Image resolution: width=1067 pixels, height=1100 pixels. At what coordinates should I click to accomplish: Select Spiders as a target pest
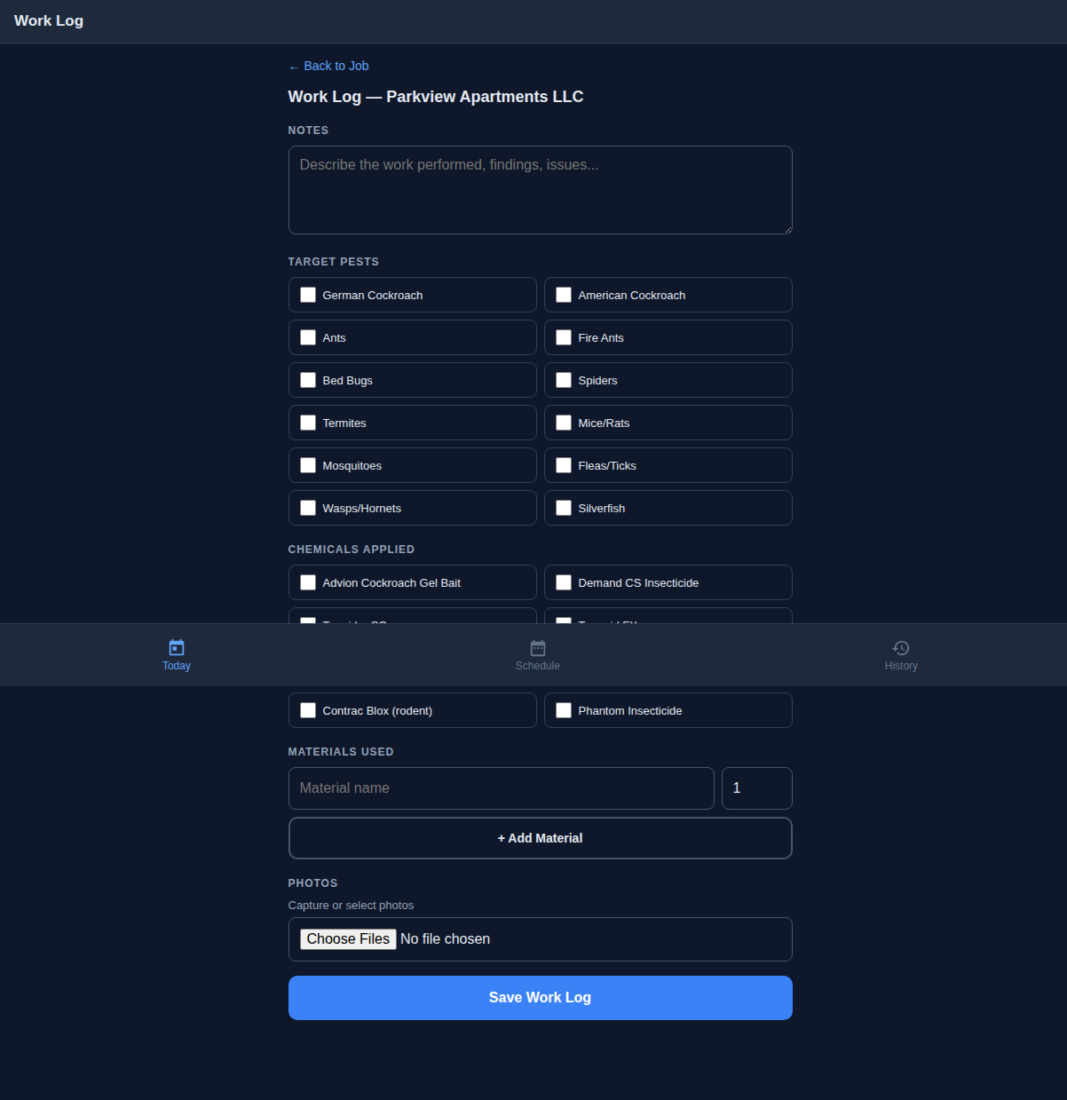564,379
